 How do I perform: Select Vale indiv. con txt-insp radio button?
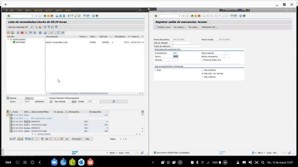click(203, 73)
